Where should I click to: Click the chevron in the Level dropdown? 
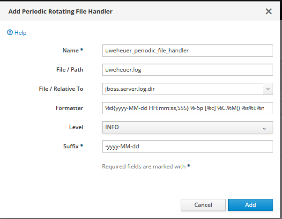click(264, 128)
